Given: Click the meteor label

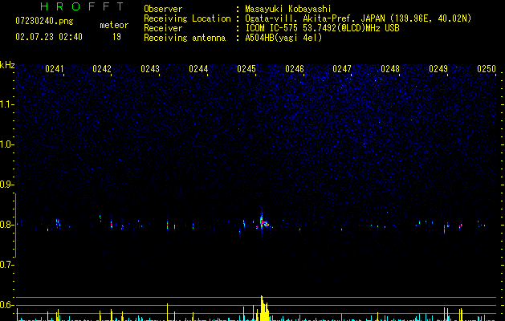Looking at the screenshot, I should coord(114,25).
